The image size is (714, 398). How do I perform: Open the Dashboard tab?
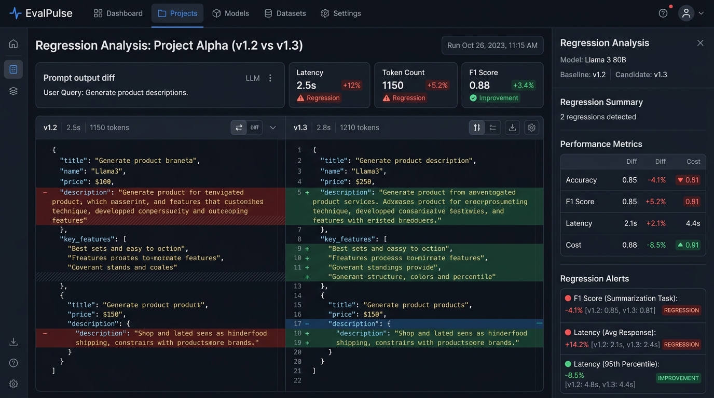(x=118, y=13)
